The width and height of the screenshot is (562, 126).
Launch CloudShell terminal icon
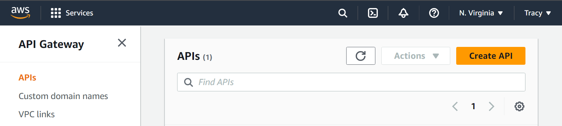point(373,13)
